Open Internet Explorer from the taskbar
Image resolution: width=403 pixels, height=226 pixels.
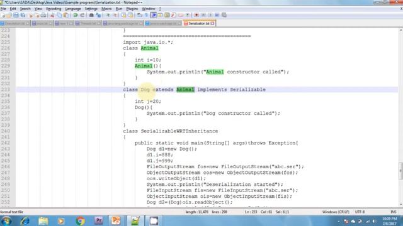tap(25, 221)
